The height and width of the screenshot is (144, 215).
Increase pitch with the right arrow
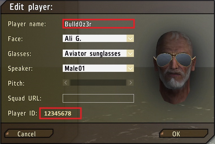click(131, 83)
